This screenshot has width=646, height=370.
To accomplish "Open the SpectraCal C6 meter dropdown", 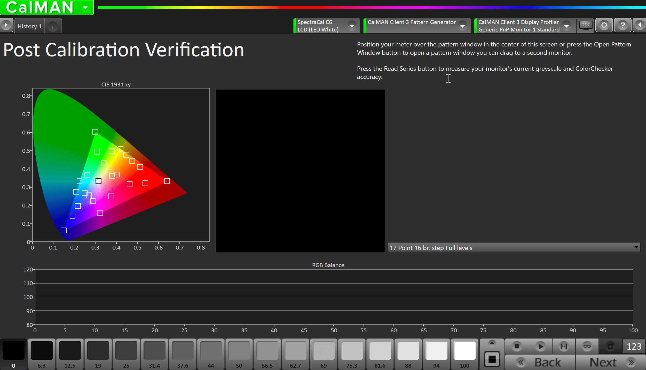I will (352, 26).
